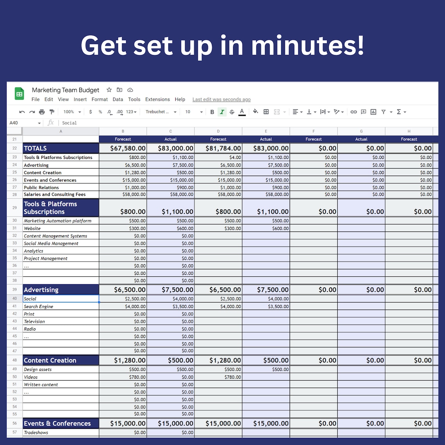Toggle italic formatting off
Screen dimensions: 445x445
click(x=222, y=112)
